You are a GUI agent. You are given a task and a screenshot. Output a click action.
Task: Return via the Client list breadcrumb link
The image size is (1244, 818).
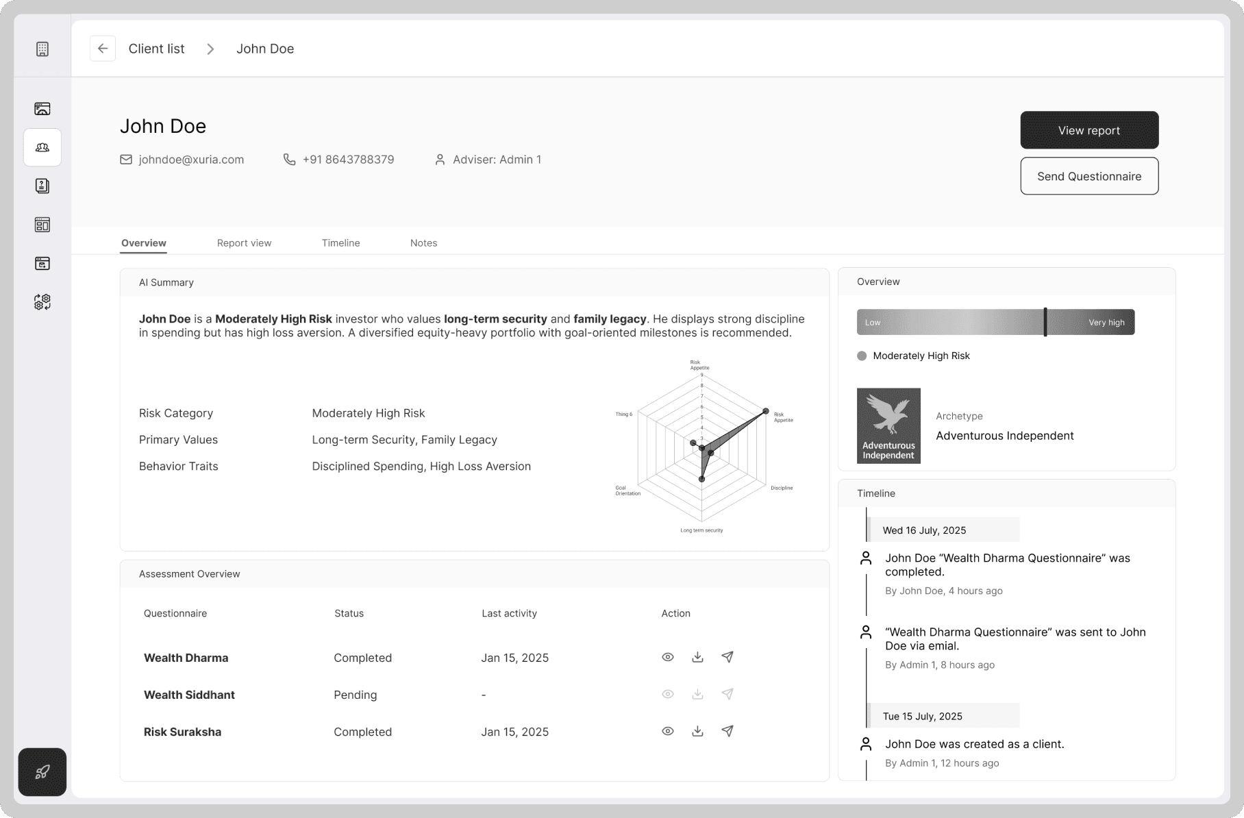tap(156, 48)
